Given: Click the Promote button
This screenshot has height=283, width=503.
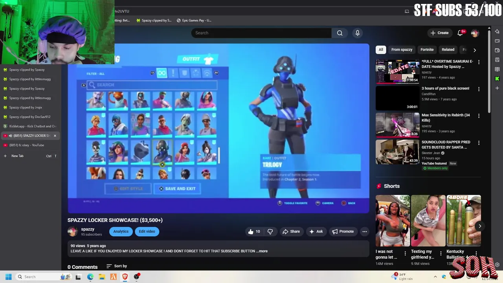Looking at the screenshot, I should coord(343,232).
